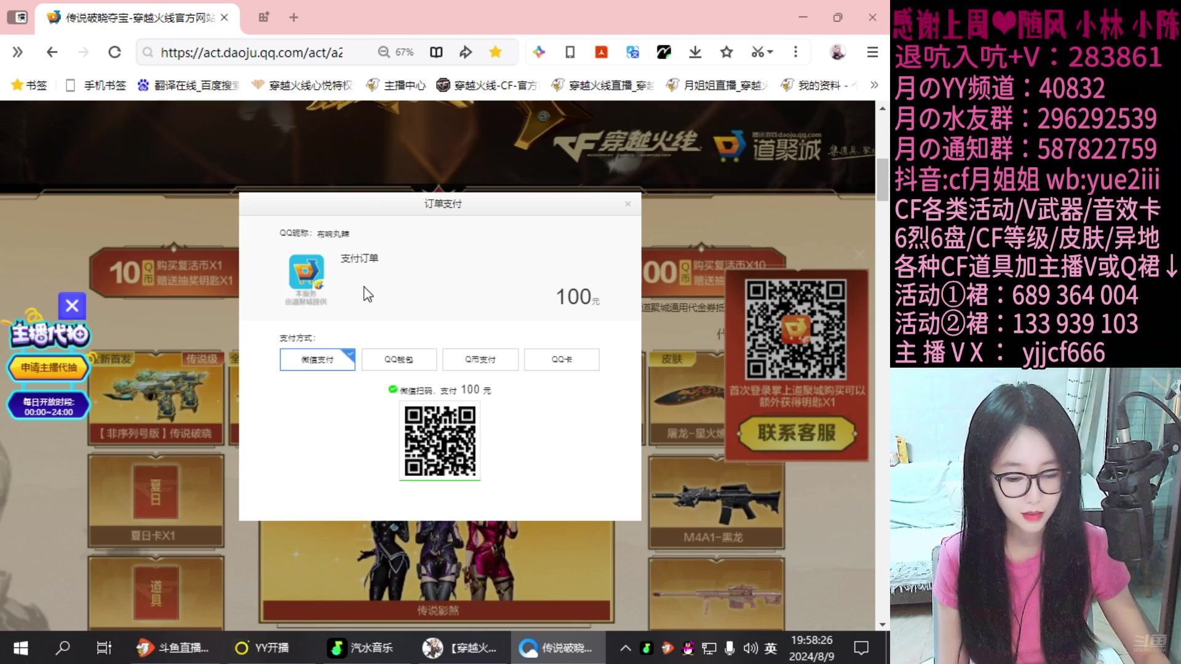This screenshot has height=664, width=1181.
Task: Select QQ卡 payment method
Action: pos(562,360)
